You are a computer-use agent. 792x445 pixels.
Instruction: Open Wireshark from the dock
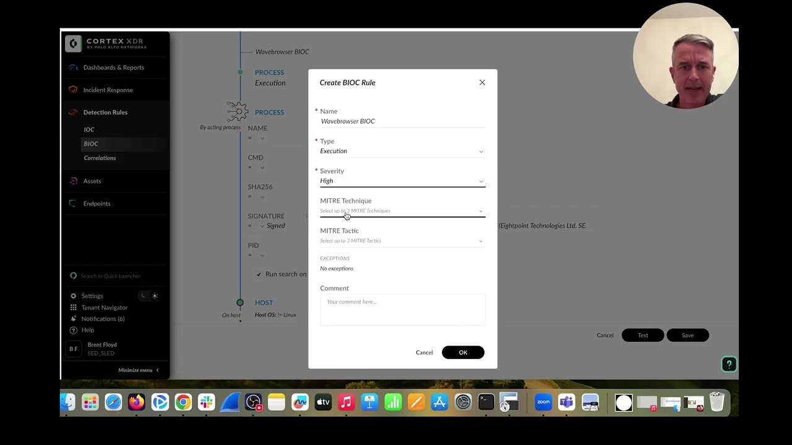click(x=230, y=403)
